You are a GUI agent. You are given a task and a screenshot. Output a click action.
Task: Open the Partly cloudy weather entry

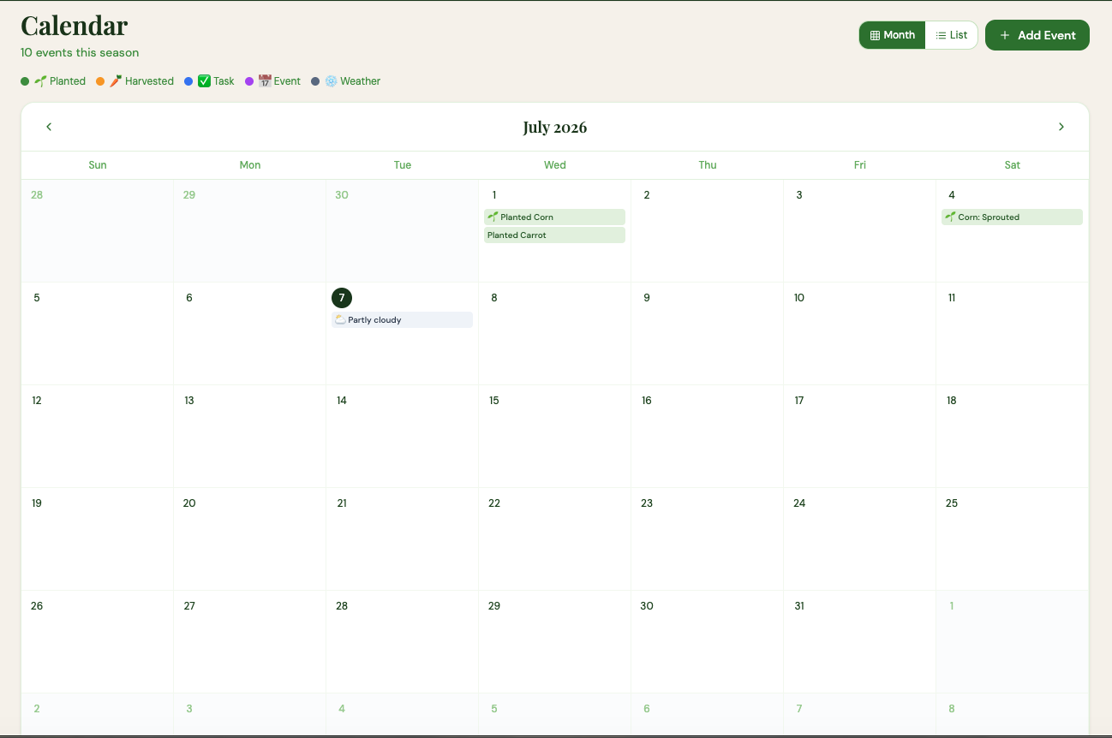(x=402, y=320)
